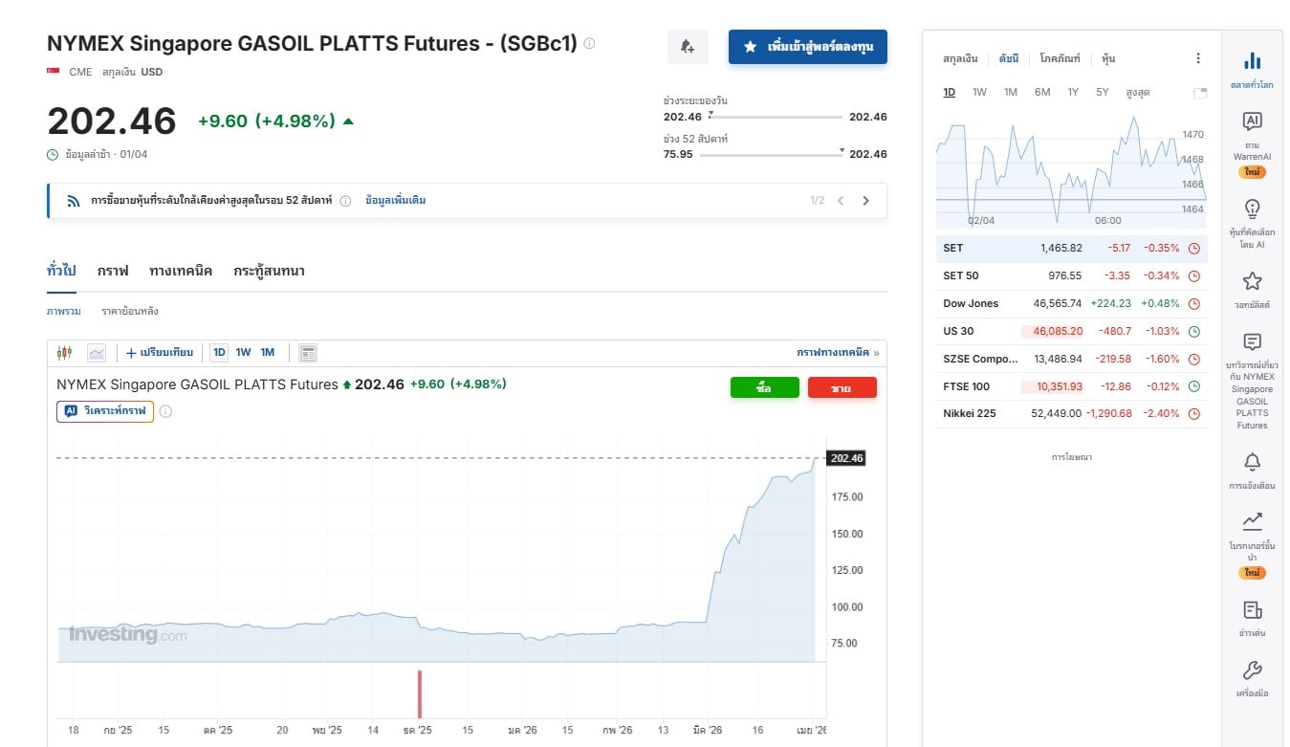Screen dimensions: 1290x747
Task: Open the Watchlist star icon
Action: pos(1252,288)
